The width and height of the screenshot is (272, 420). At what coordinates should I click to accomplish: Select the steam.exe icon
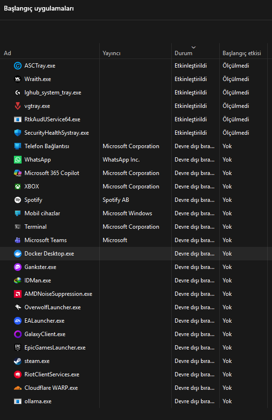(18, 361)
